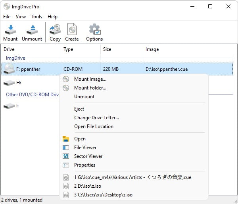Viewport: 238px width, 204px height.
Task: Click the Unmount toolbar label
Action: pyautogui.click(x=32, y=39)
